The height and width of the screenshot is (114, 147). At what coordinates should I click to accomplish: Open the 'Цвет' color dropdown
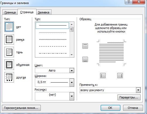pos(72,70)
